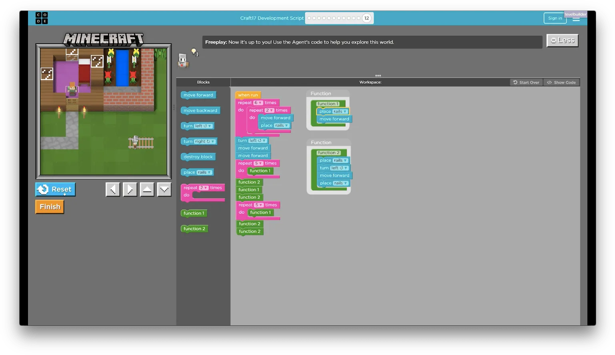
Task: Click the Minecraft game preview area
Action: tap(104, 111)
